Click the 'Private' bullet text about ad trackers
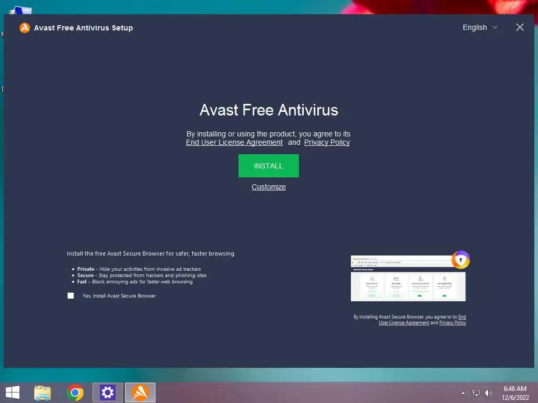This screenshot has height=403, width=538. [139, 269]
